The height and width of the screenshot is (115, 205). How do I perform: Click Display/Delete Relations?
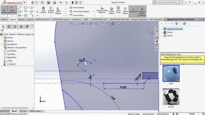pos(102,10)
